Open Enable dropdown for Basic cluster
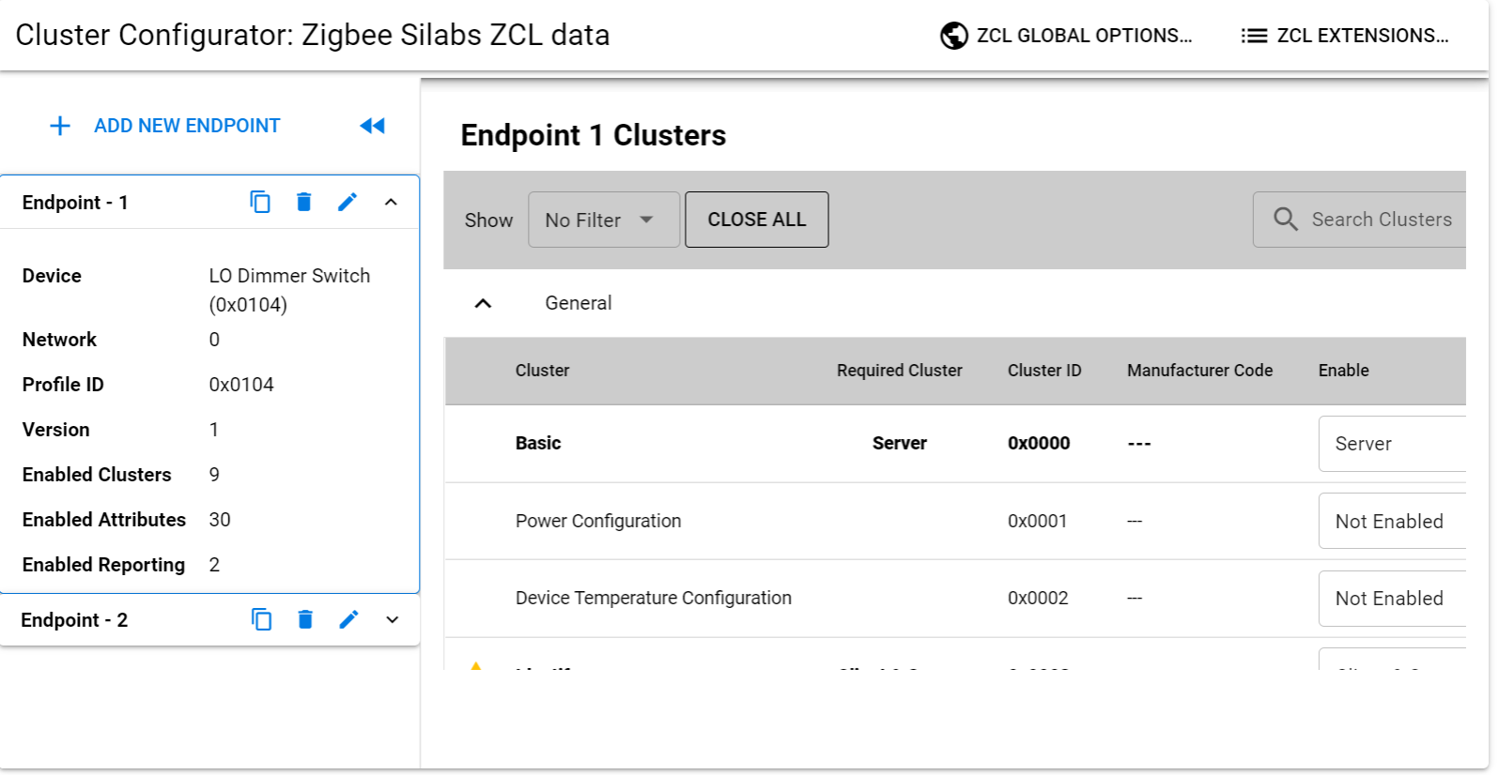 [x=1392, y=444]
